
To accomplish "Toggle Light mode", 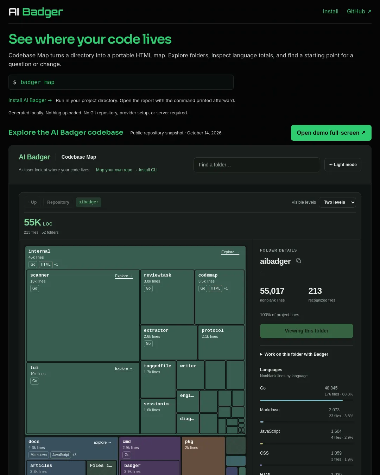I will tap(343, 165).
